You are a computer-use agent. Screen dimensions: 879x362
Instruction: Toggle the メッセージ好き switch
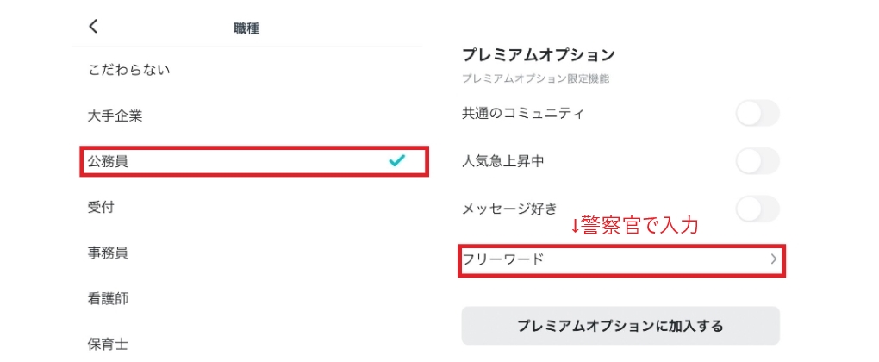[757, 208]
